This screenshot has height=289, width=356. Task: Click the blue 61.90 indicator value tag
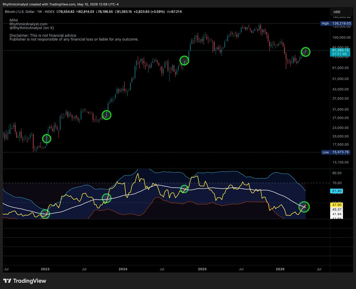tap(337, 191)
